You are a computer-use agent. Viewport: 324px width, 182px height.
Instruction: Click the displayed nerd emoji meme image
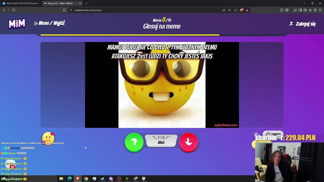point(162,85)
